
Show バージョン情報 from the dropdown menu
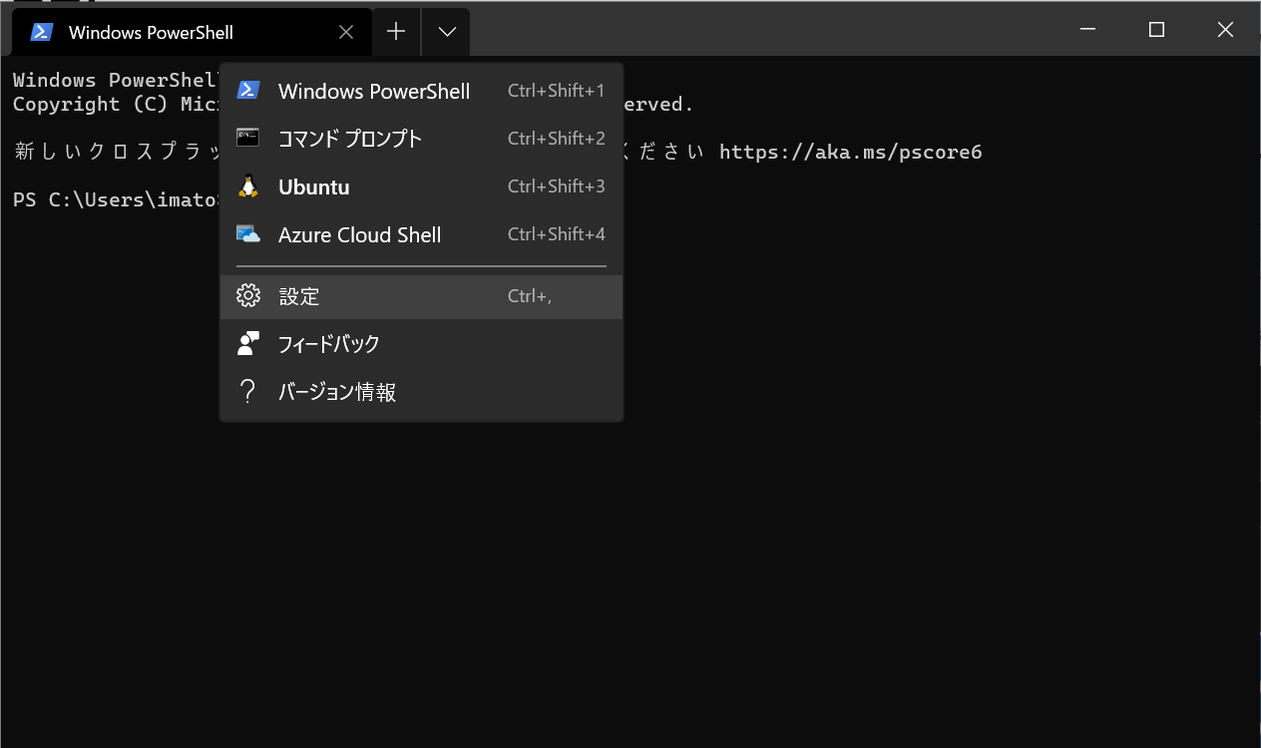421,392
